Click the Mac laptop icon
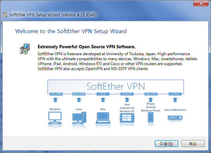This screenshot has width=211, height=153. coord(103,118)
